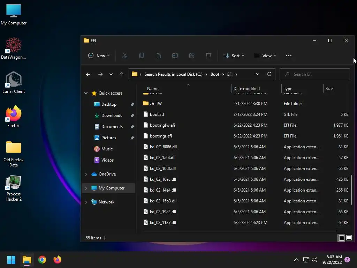The height and width of the screenshot is (268, 357).
Task: Click the Paste clipboard icon
Action: [x=158, y=55]
